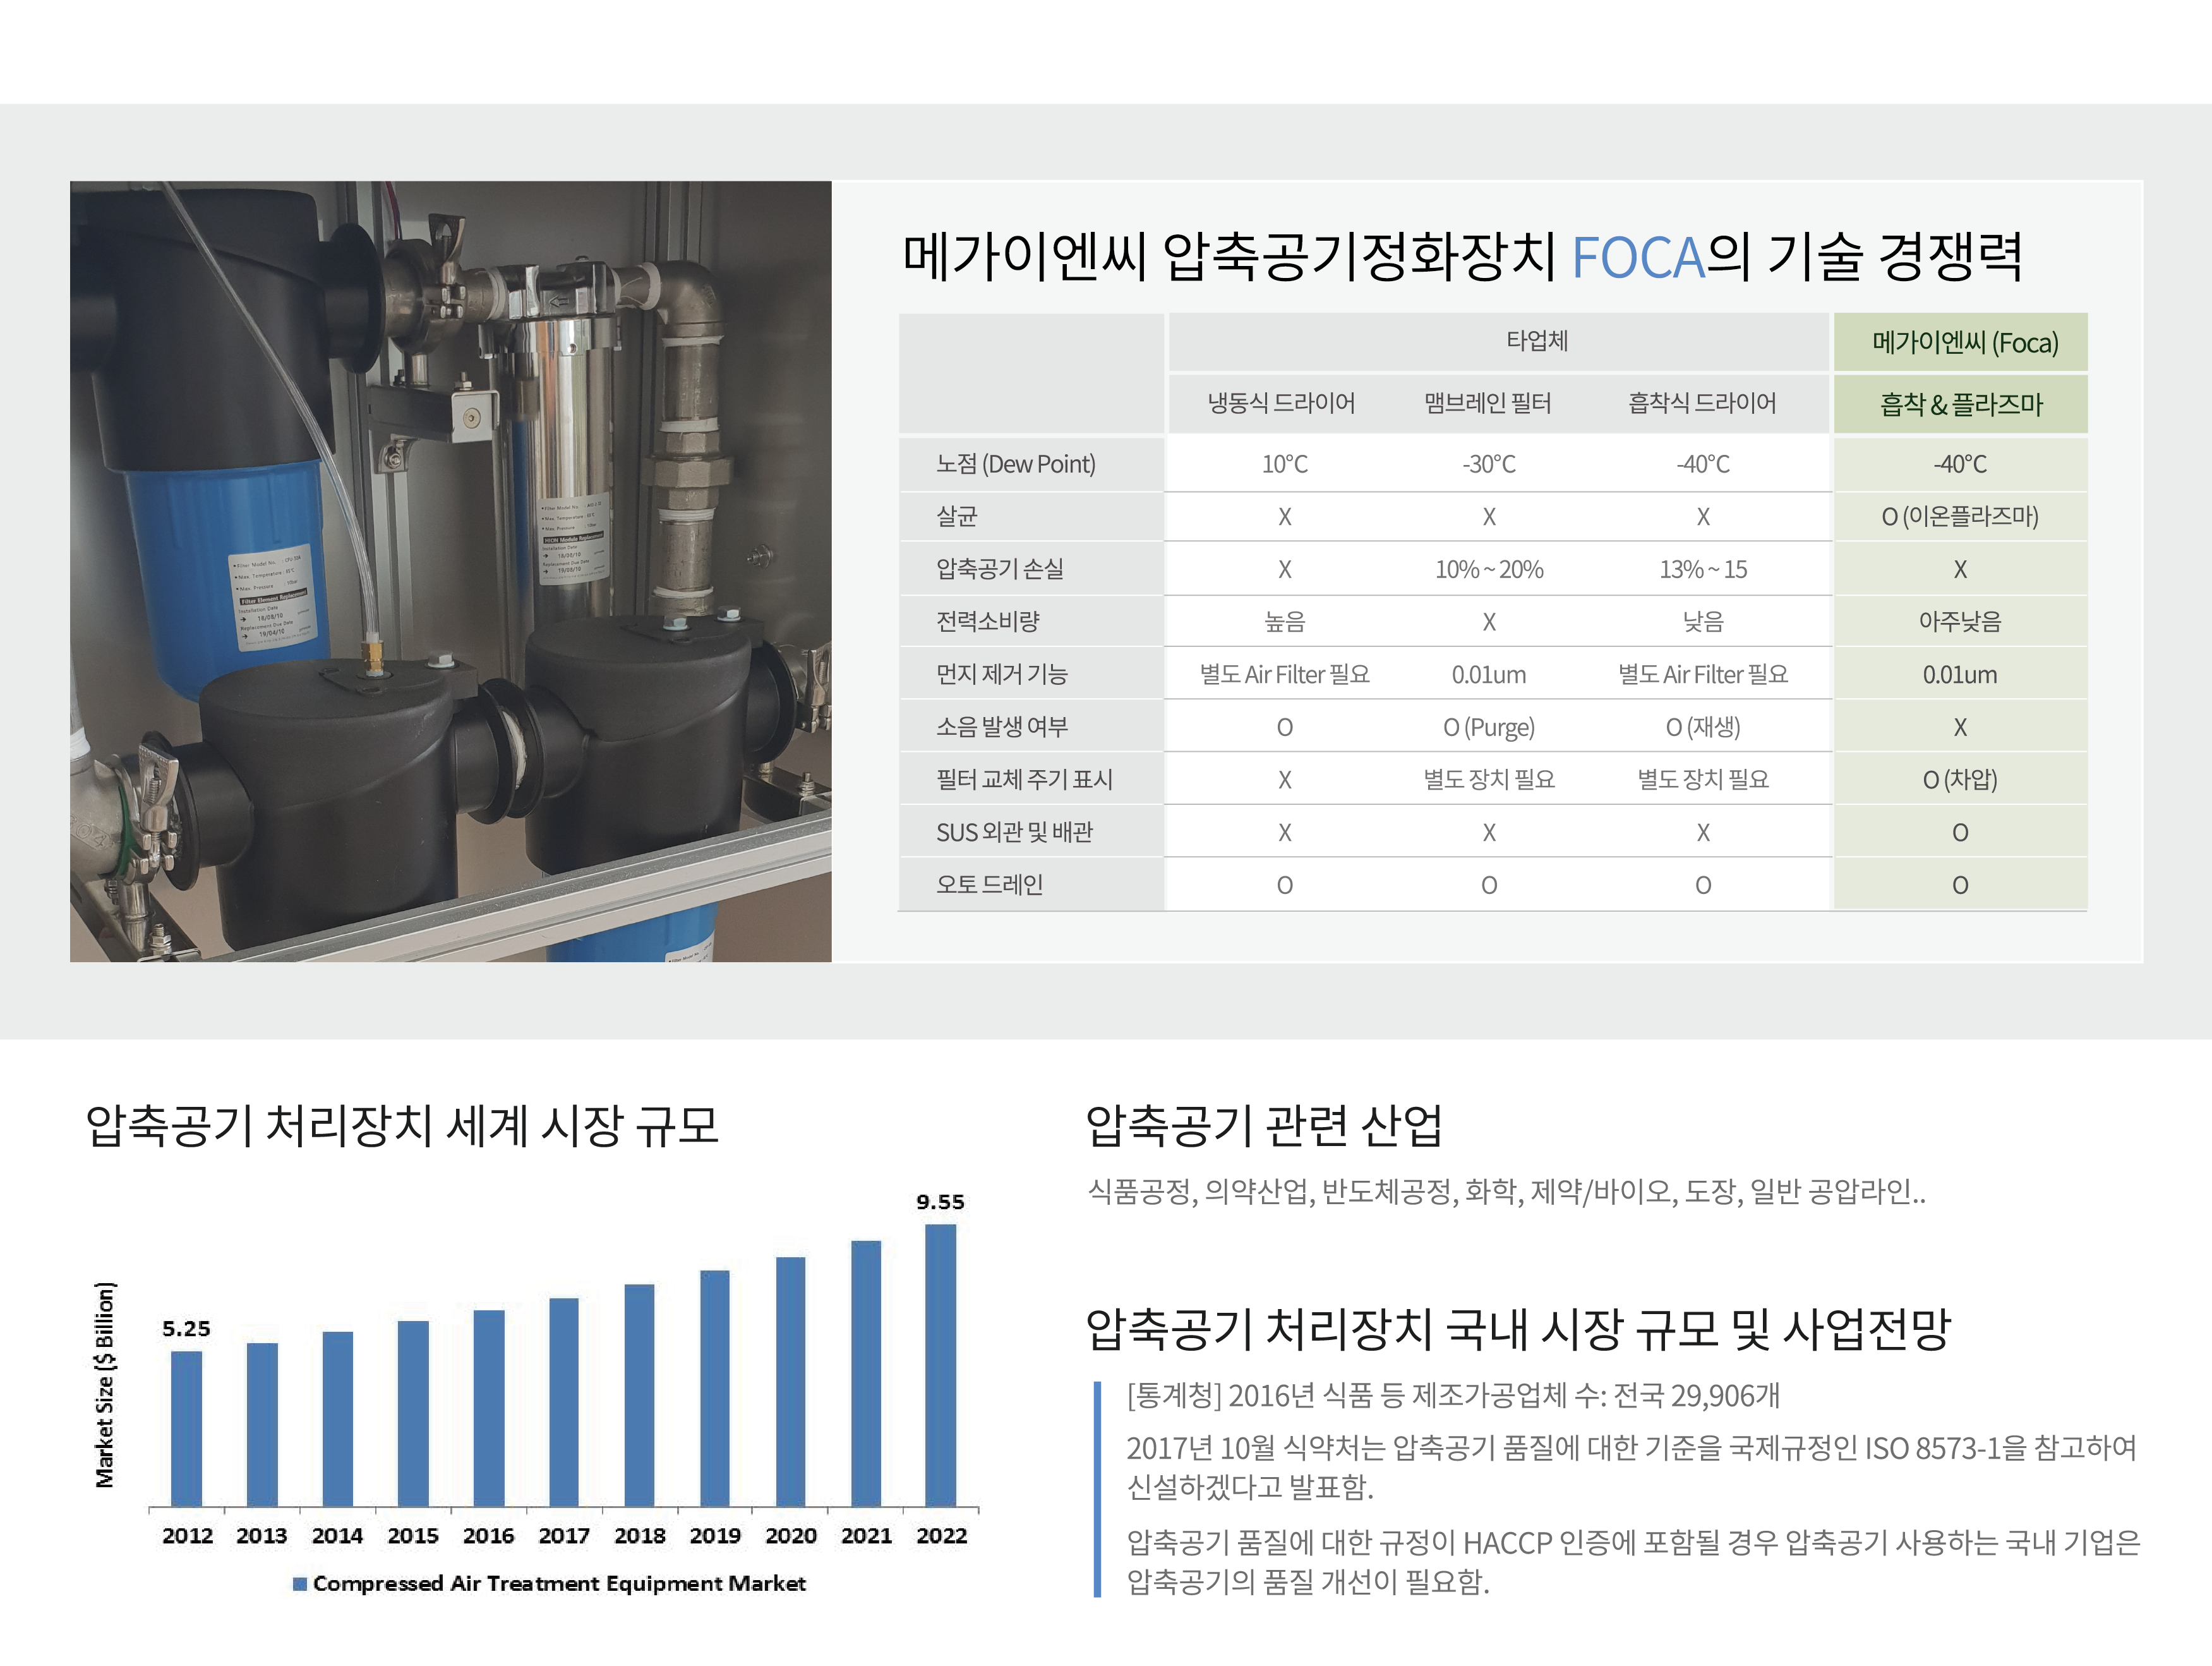The image size is (2212, 1666).
Task: Click the heading '메가이엔씨 압축공기정화장치 FOCA의 기술 경쟁력'
Action: click(x=1462, y=257)
